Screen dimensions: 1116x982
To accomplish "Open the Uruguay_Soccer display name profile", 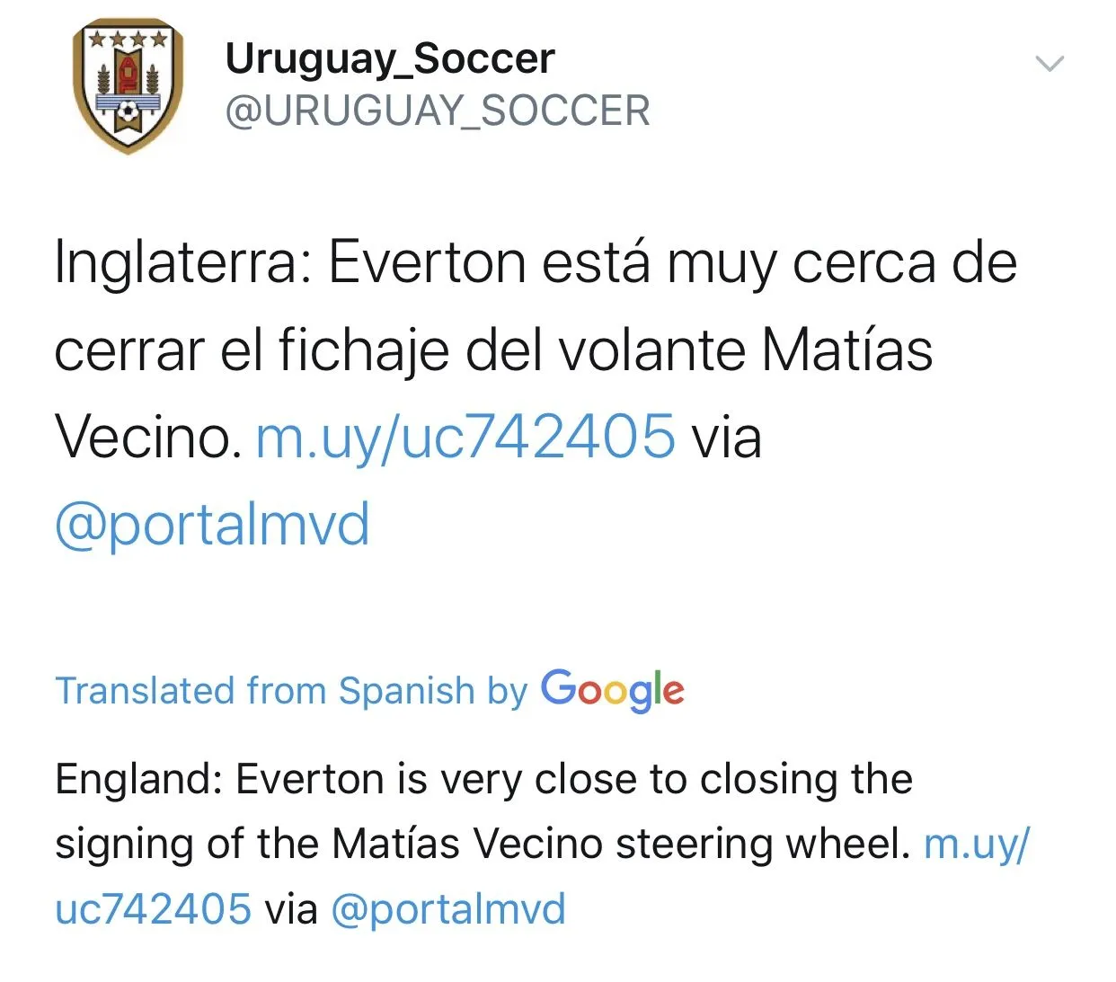I will (389, 58).
